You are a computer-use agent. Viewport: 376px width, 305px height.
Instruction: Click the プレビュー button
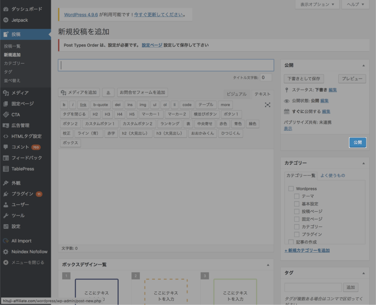pyautogui.click(x=352, y=79)
